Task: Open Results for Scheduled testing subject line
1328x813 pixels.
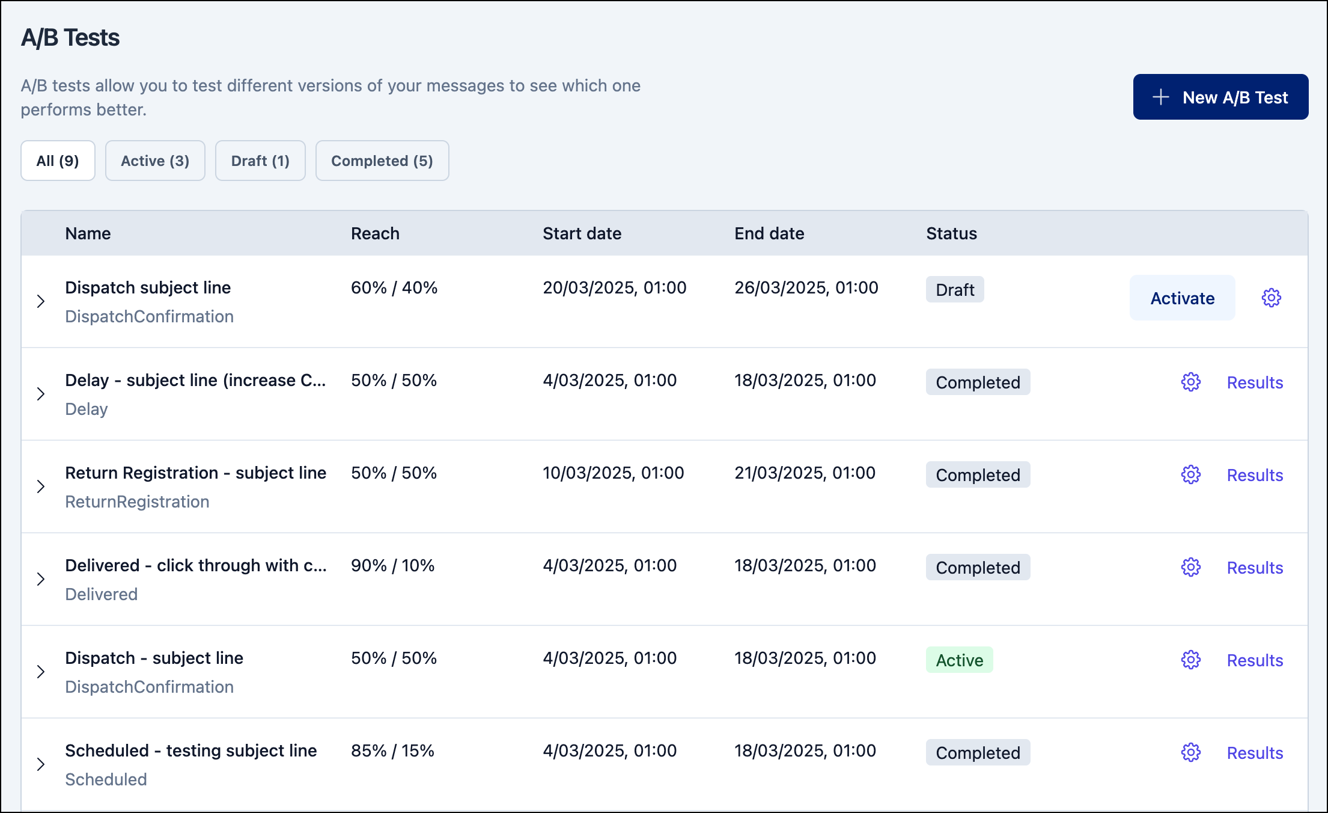Action: [x=1255, y=753]
